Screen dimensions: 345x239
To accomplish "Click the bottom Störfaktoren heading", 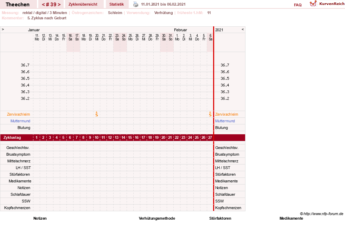I will pos(220,218).
